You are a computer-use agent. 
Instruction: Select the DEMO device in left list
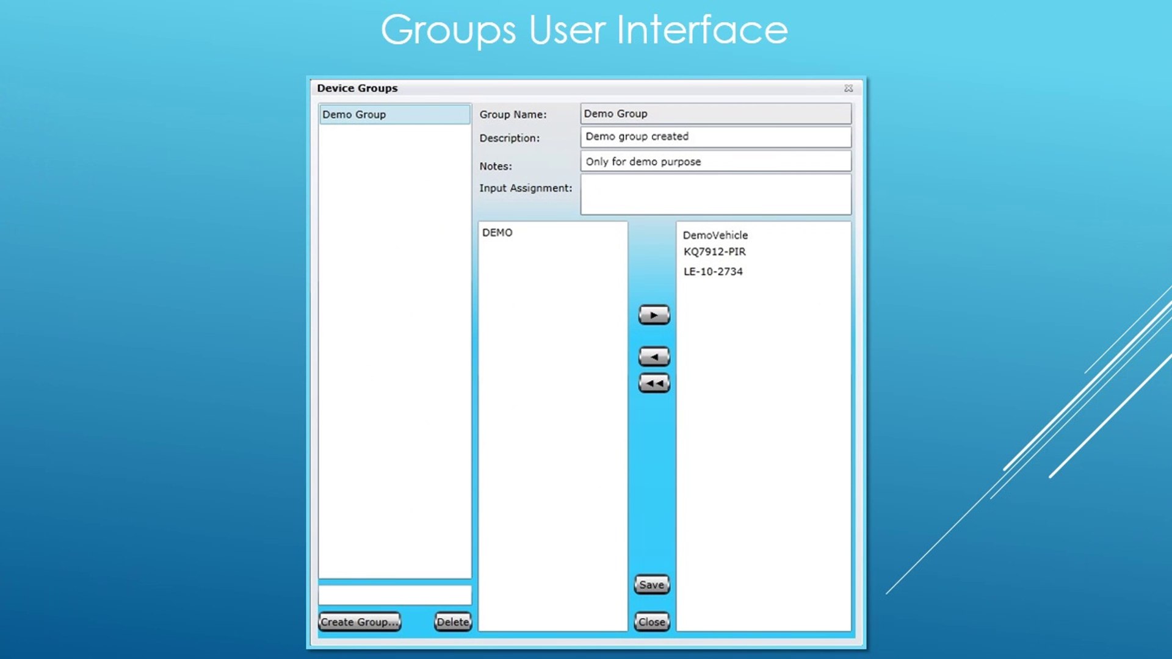(x=497, y=232)
